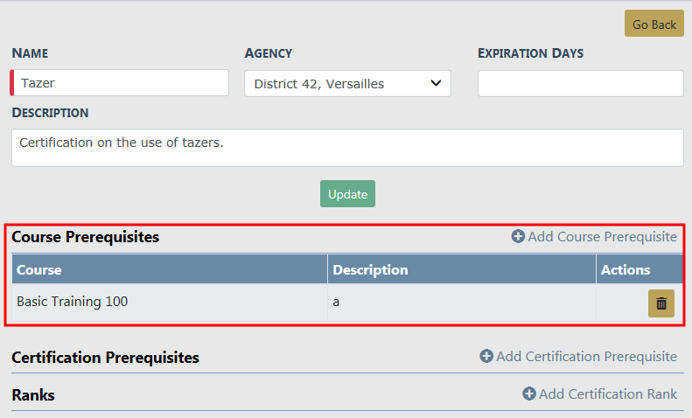The width and height of the screenshot is (692, 418).
Task: Click the Add Certification Prerequisite link text
Action: 586,357
